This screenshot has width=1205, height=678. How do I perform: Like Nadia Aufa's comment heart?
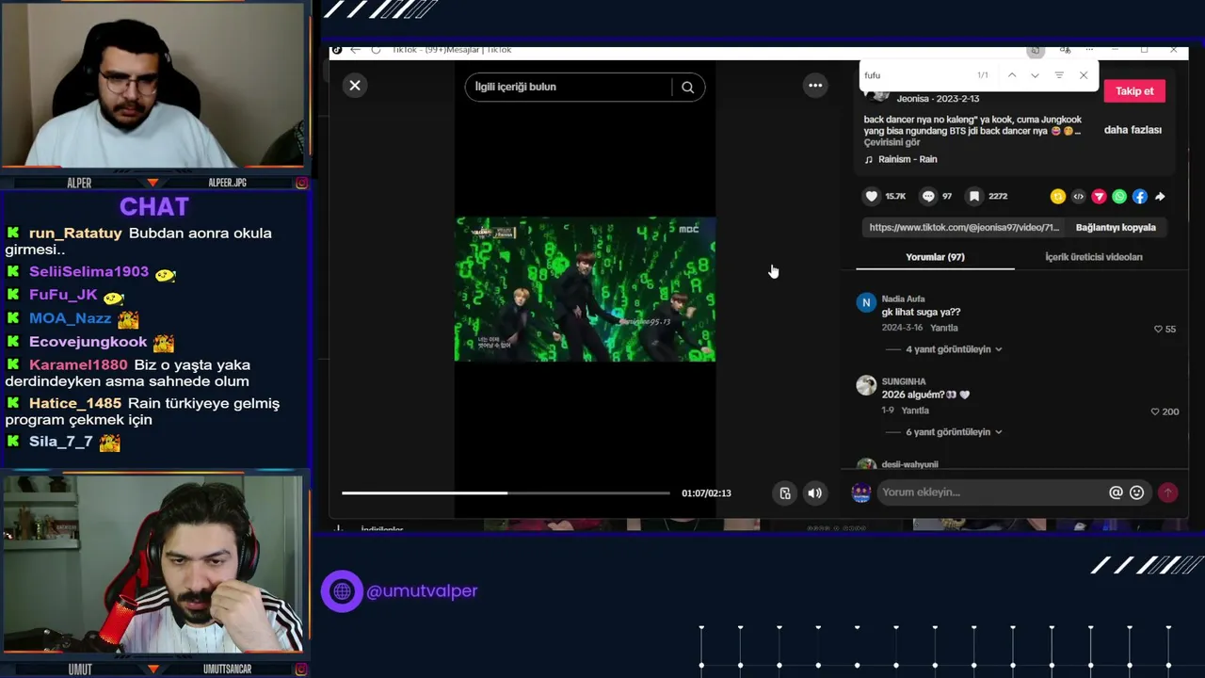[1159, 330]
